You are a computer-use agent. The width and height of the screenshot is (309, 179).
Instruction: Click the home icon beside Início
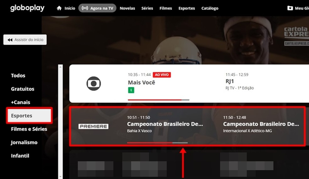59,8
